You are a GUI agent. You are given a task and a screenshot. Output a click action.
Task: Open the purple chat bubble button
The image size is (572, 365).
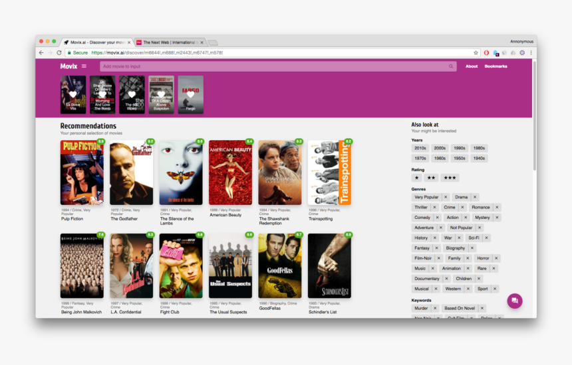tap(515, 301)
